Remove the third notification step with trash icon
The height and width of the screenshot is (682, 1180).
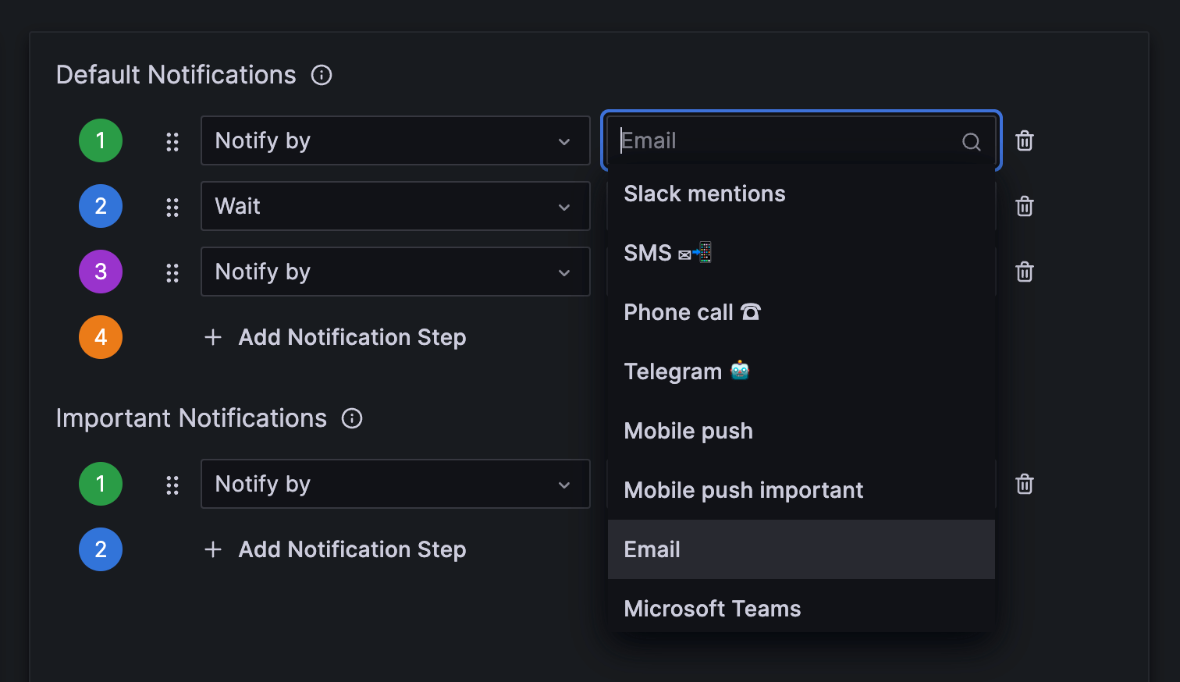pos(1024,272)
